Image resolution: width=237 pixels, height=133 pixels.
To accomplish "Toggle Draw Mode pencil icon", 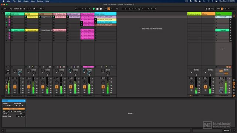I will tap(207, 9).
